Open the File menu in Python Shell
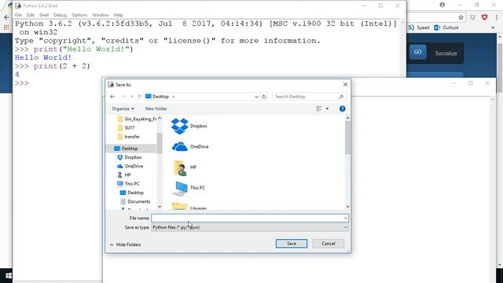 pyautogui.click(x=18, y=15)
